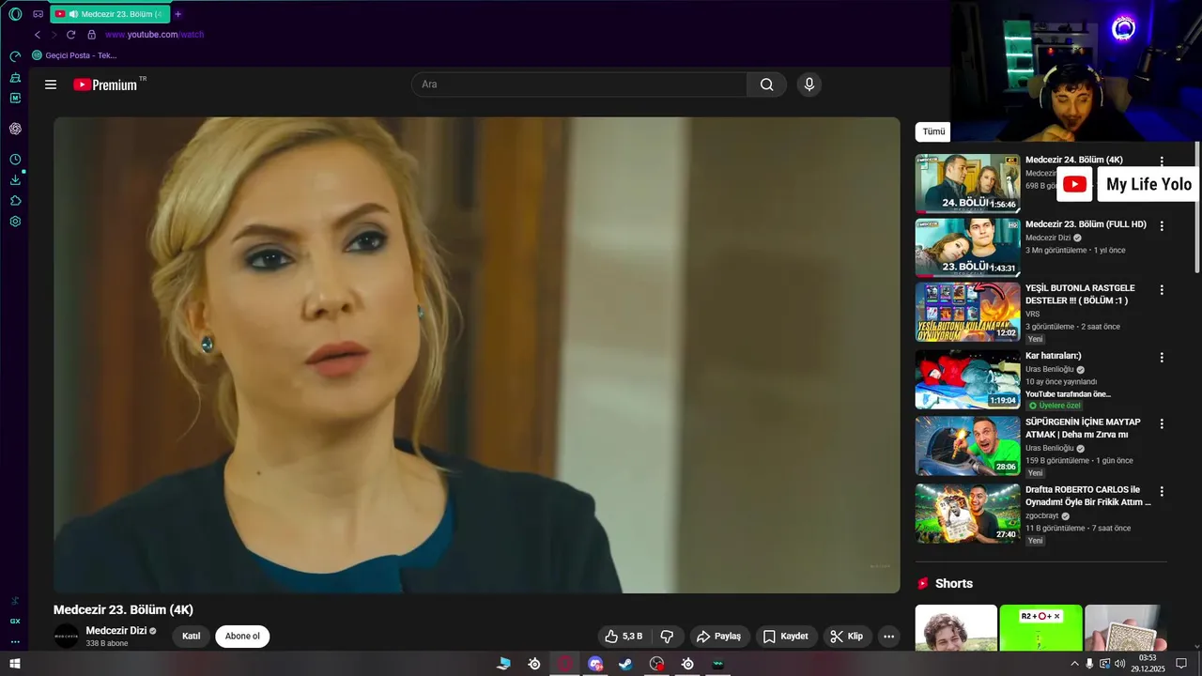Open the Opera GX main menu
The height and width of the screenshot is (676, 1202).
point(15,14)
